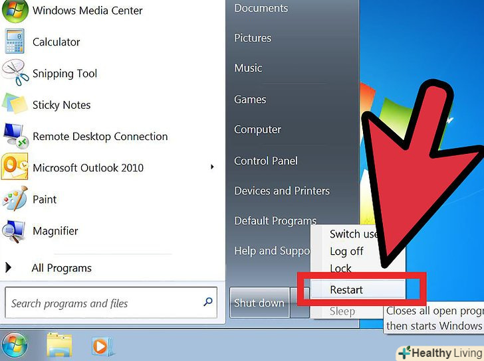This screenshot has width=484, height=361.
Task: Select Restart from the power menu
Action: (x=358, y=289)
